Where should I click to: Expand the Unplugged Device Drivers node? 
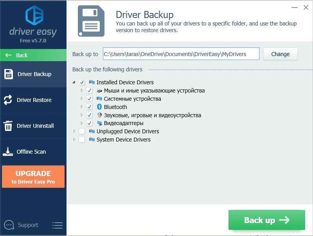74,131
